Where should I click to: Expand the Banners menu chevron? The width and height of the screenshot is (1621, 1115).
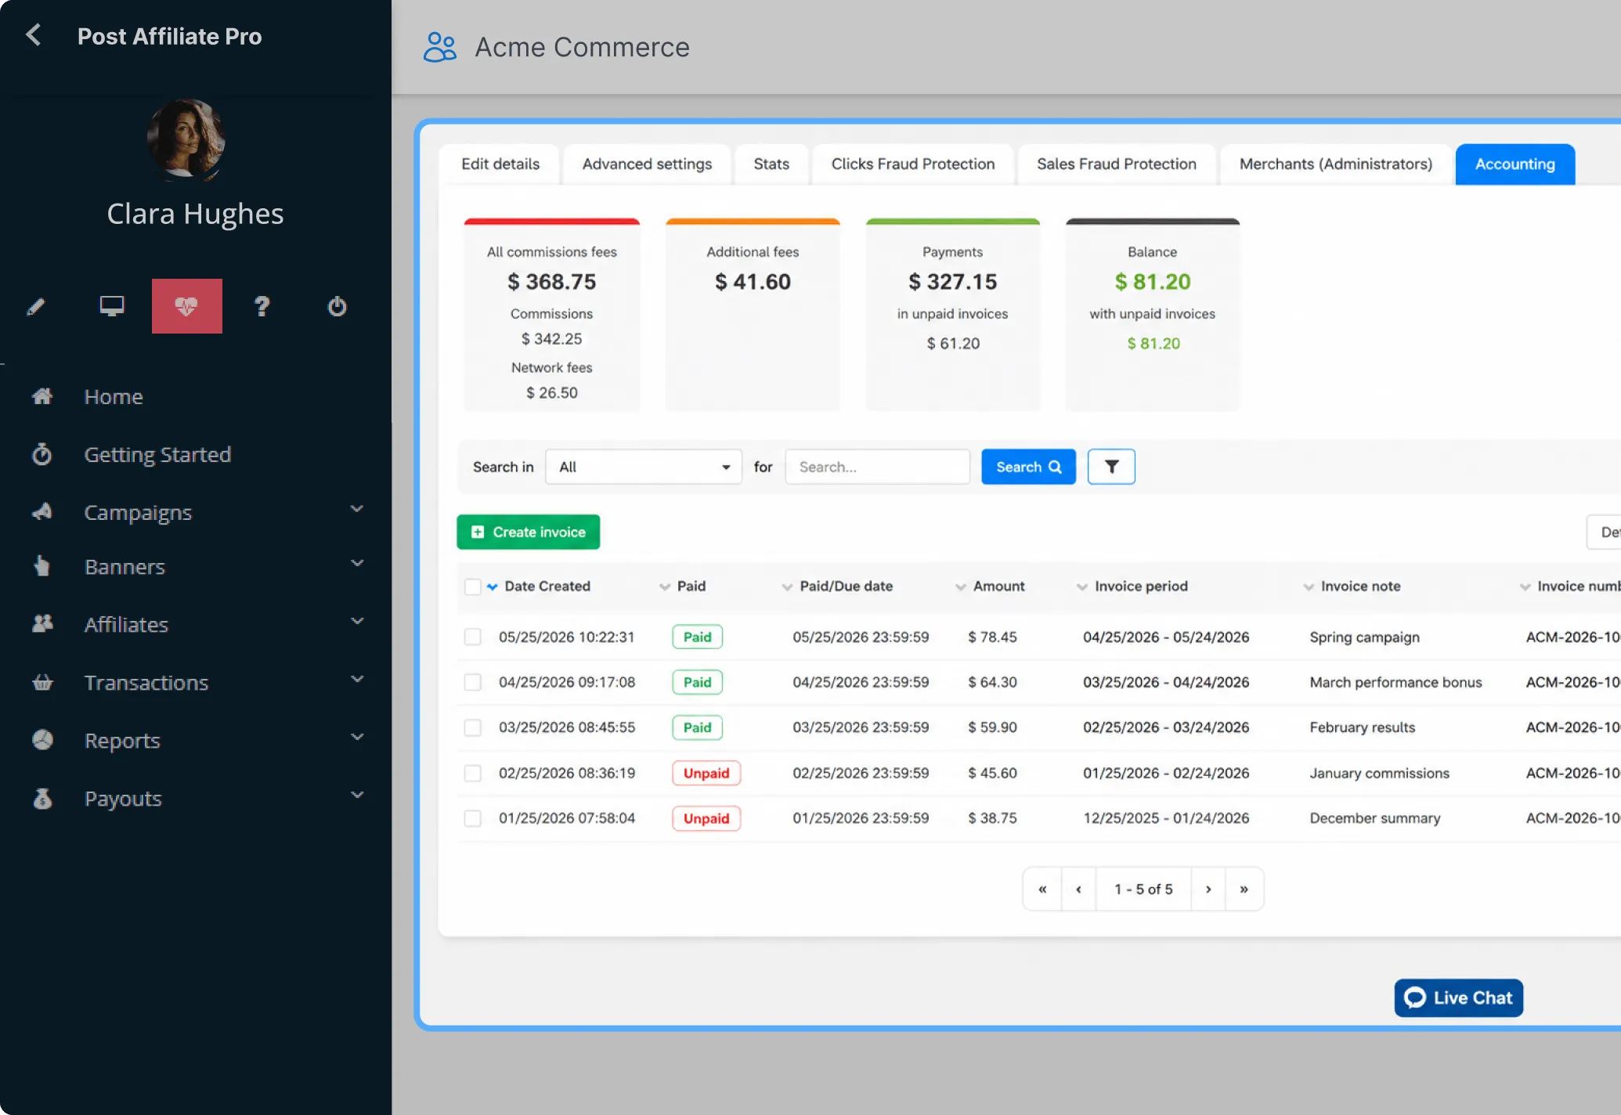click(357, 563)
